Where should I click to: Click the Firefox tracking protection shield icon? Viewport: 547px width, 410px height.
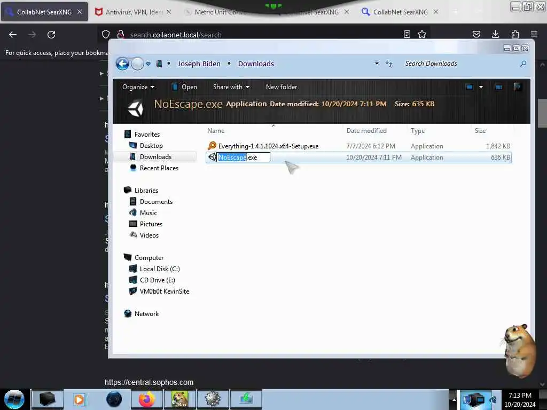[106, 35]
